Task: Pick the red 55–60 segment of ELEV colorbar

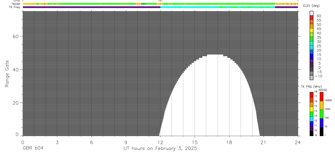Action: pyautogui.click(x=312, y=17)
